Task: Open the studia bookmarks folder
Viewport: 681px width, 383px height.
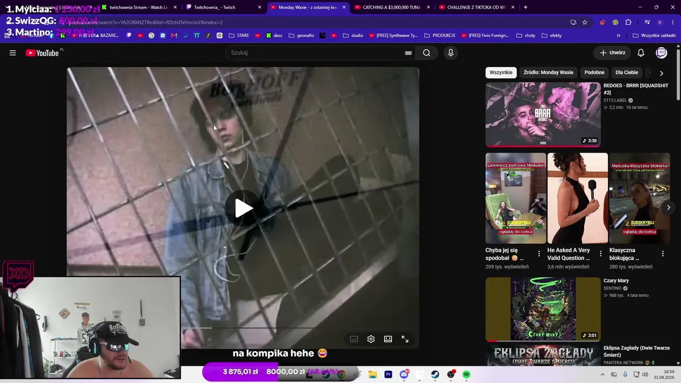Action: 353,36
